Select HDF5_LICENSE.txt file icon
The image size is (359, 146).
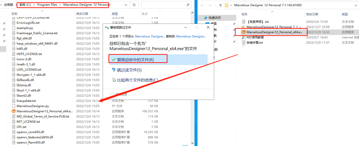(x=14, y=54)
